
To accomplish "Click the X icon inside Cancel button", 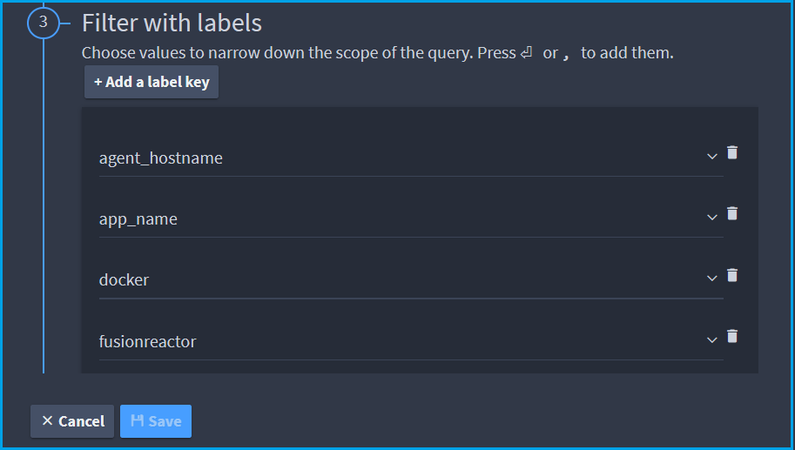I will pos(47,420).
